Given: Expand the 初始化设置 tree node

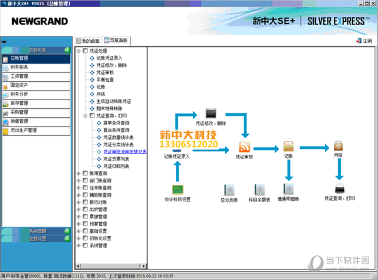Looking at the screenshot, I should (x=78, y=238).
